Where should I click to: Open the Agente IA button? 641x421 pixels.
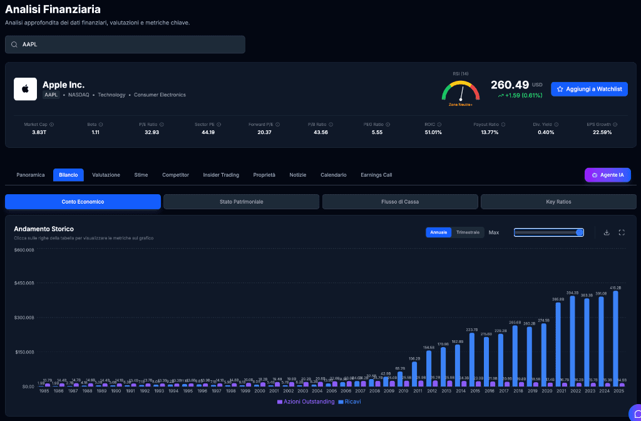click(607, 175)
